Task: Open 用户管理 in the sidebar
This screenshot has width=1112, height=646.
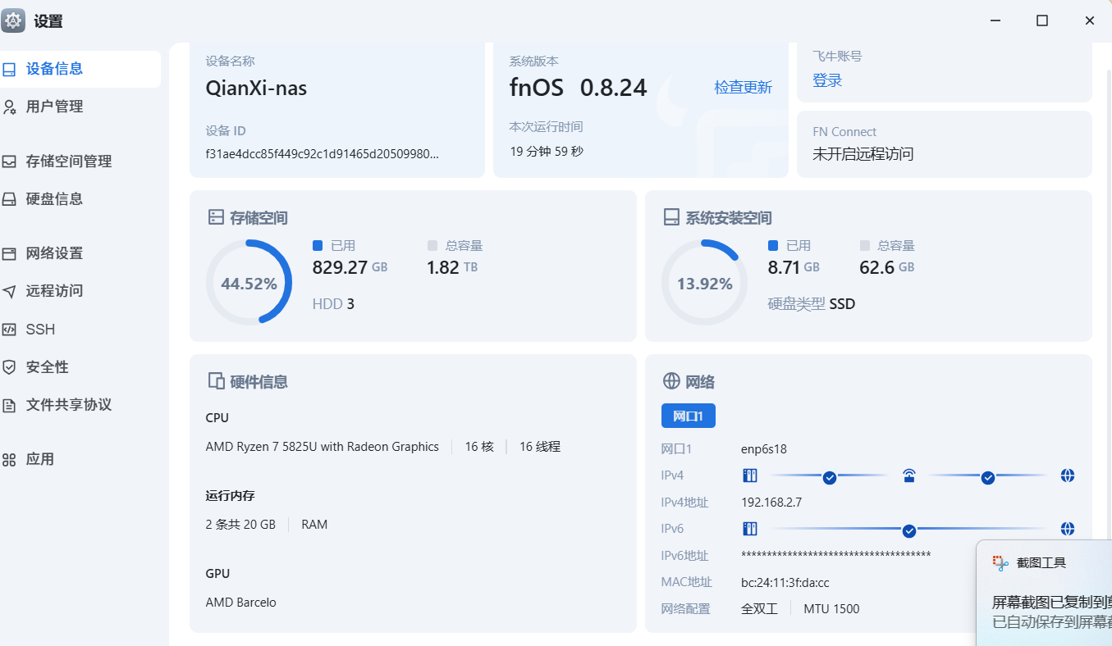Action: point(80,107)
